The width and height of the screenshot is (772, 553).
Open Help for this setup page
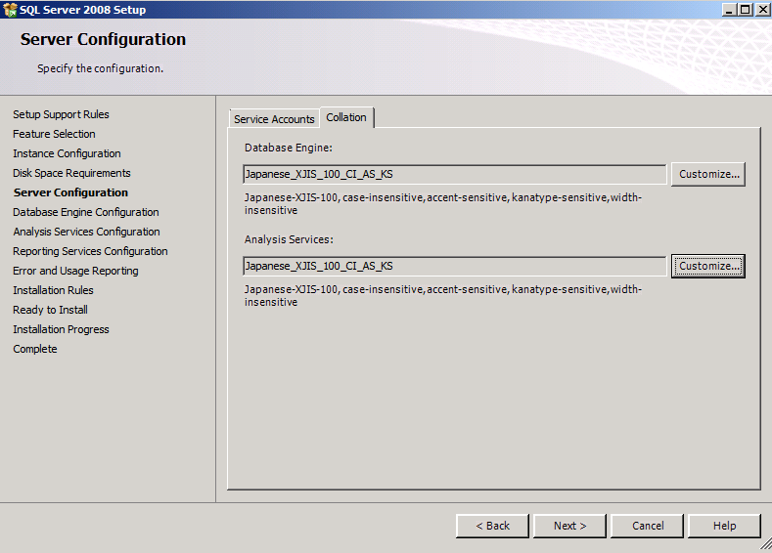[x=725, y=526]
